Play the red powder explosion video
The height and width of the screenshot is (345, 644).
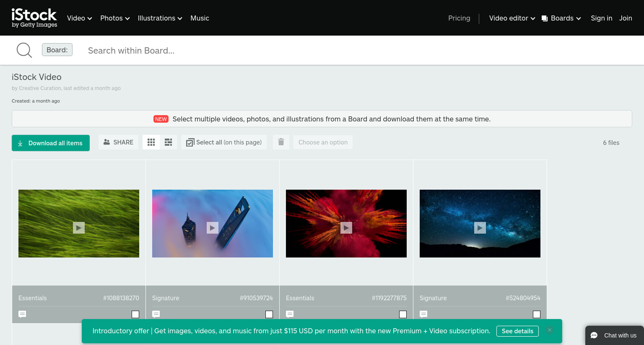pyautogui.click(x=346, y=228)
